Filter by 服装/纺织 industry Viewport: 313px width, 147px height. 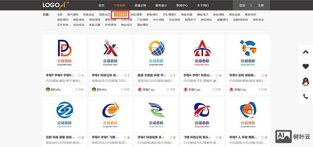[250, 15]
